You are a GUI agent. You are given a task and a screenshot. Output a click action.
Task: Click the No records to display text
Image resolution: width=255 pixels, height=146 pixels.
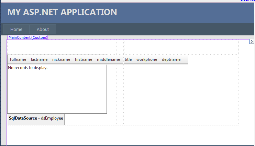point(27,68)
